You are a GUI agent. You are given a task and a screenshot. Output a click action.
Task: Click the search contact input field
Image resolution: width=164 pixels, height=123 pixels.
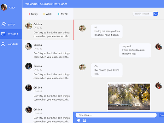143,14
